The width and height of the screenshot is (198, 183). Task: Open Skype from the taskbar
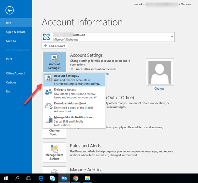tap(52, 178)
